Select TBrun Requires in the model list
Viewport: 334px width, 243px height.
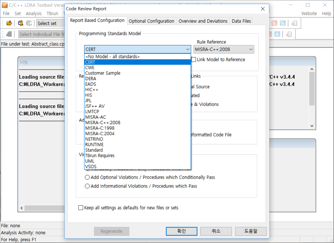click(x=137, y=156)
